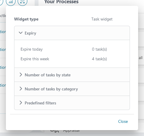
Task: Click the Task widget value text
Action: pyautogui.click(x=102, y=19)
